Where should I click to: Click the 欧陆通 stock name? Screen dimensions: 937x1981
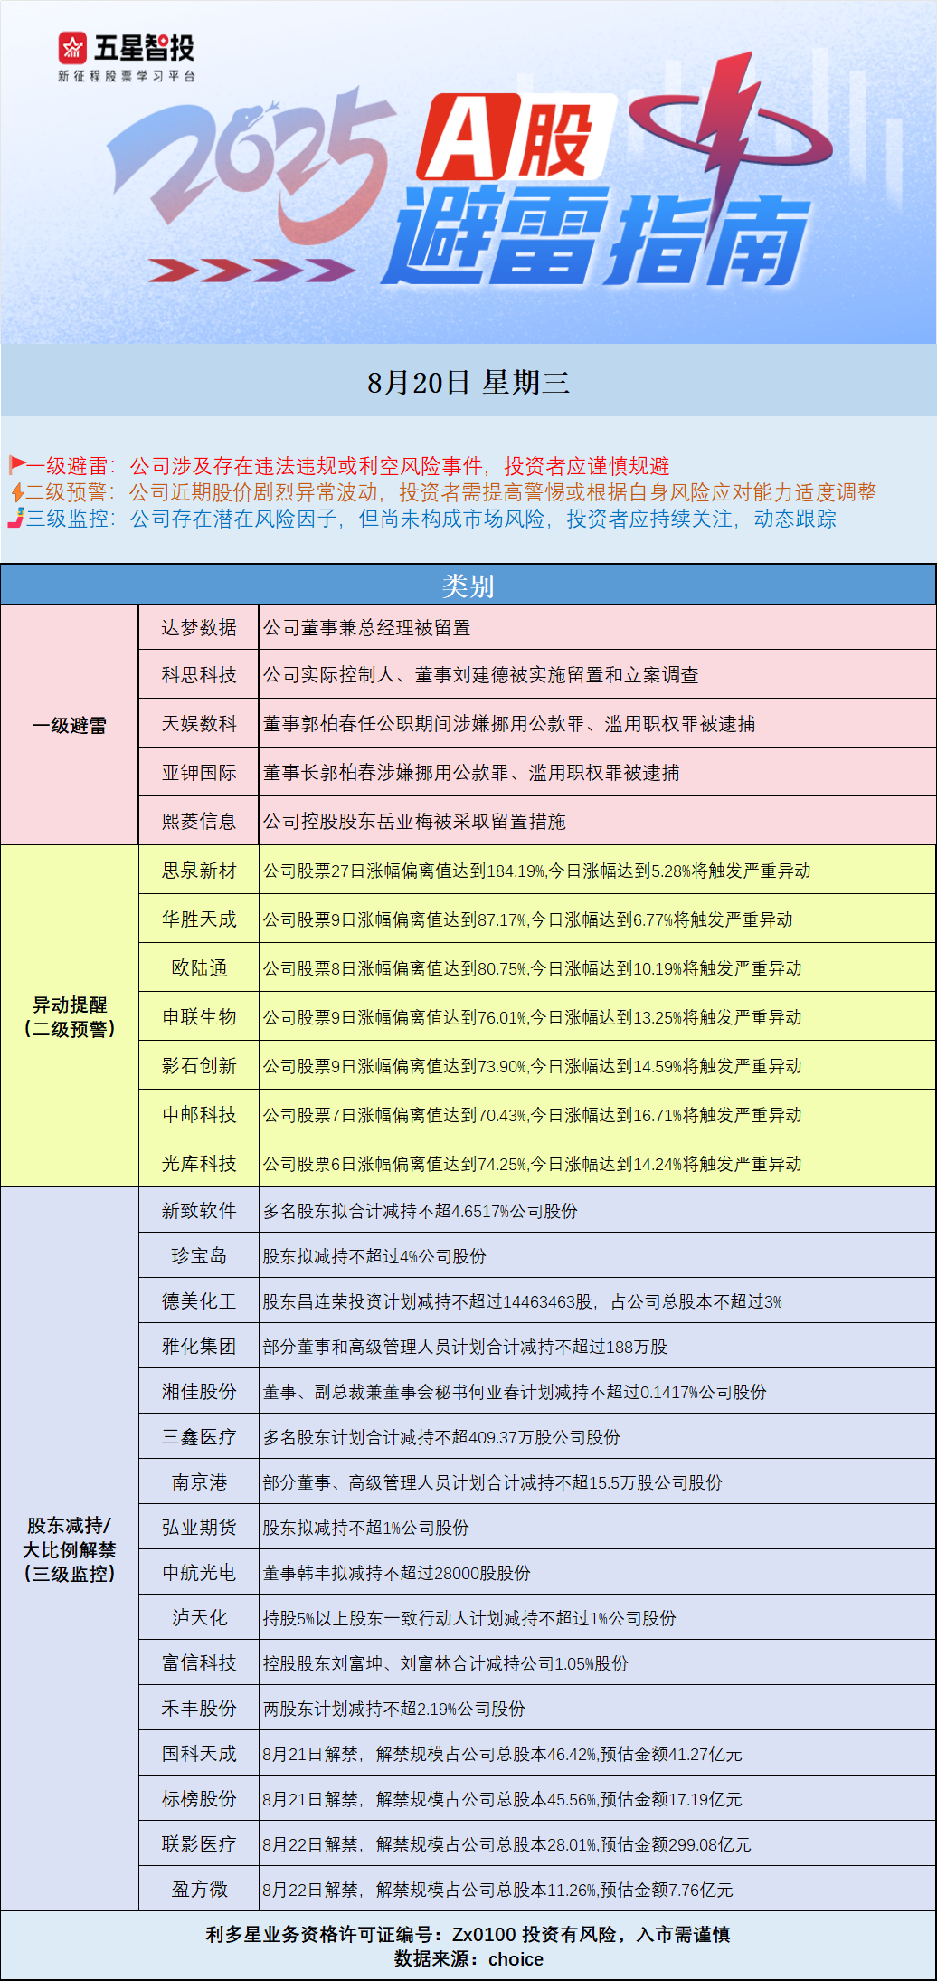pyautogui.click(x=199, y=968)
